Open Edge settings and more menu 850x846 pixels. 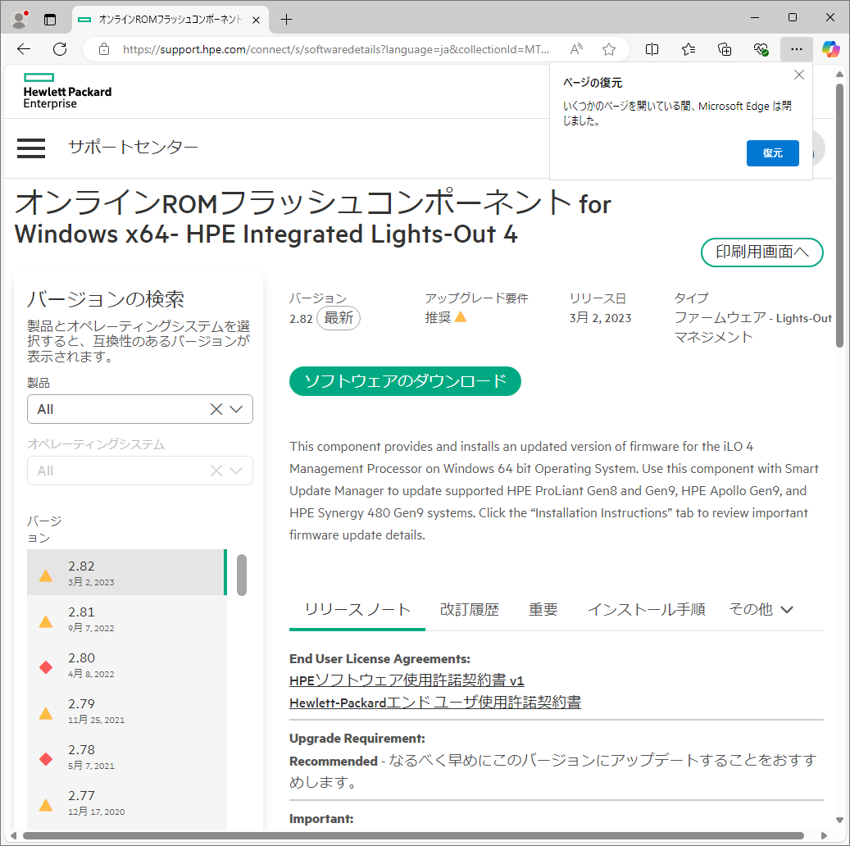pyautogui.click(x=797, y=49)
